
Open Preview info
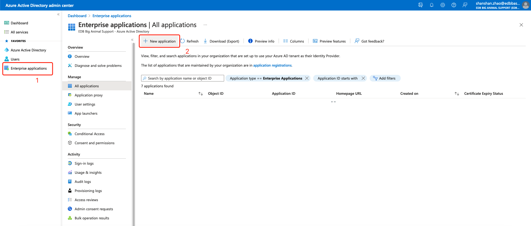(x=261, y=41)
